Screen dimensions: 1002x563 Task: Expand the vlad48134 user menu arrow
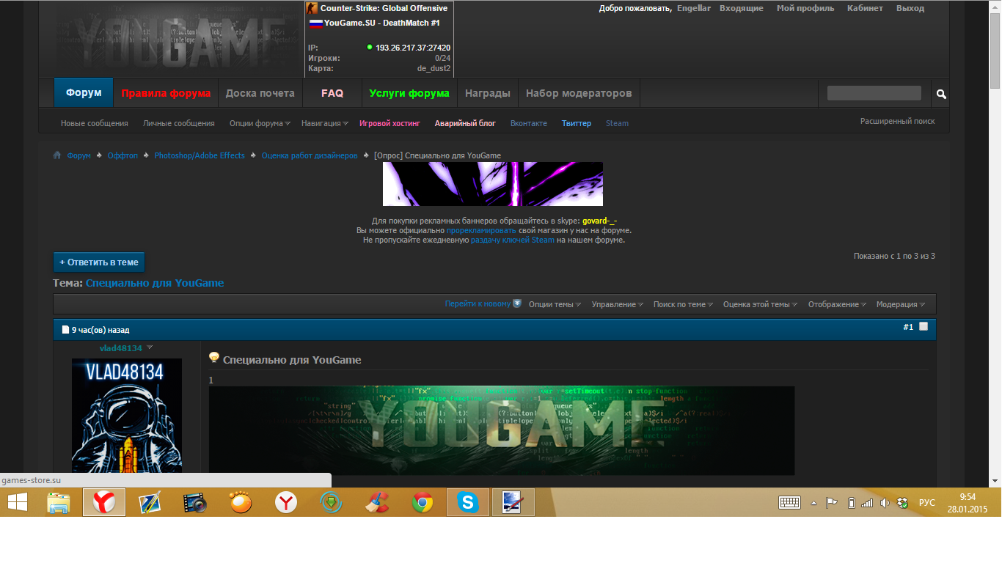(149, 347)
